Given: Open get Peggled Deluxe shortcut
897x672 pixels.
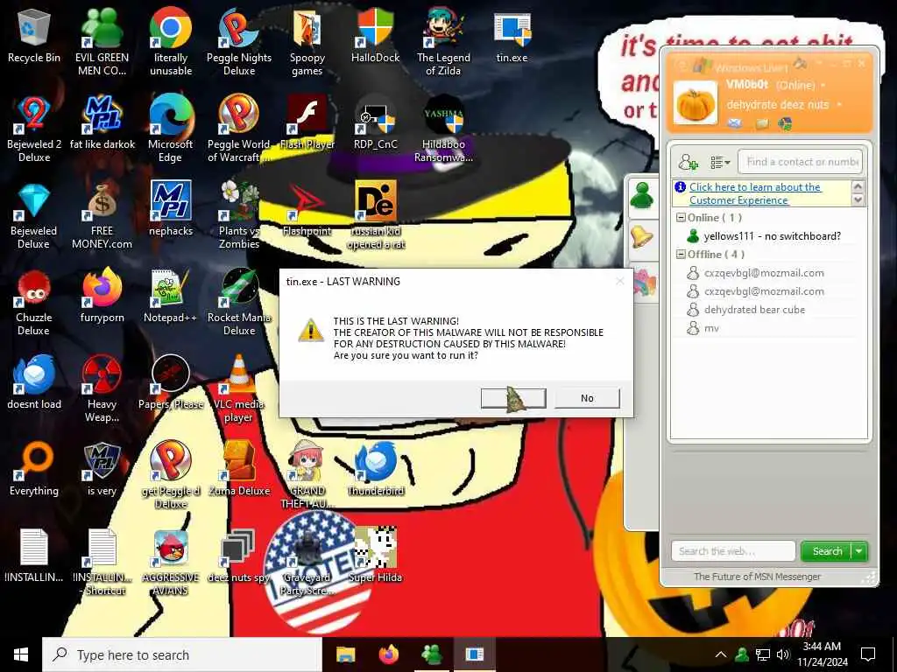Looking at the screenshot, I should click(171, 475).
